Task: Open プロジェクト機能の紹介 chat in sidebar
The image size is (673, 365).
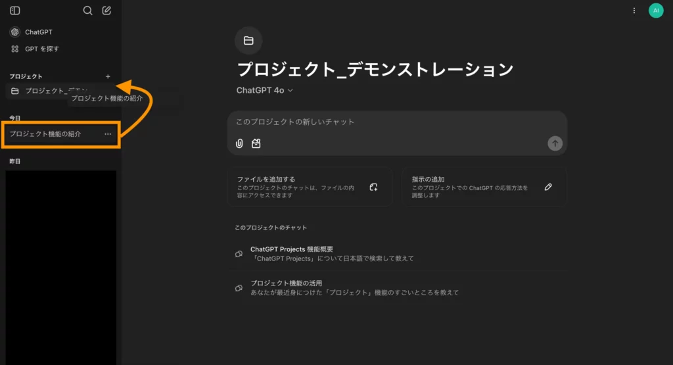Action: coord(46,134)
